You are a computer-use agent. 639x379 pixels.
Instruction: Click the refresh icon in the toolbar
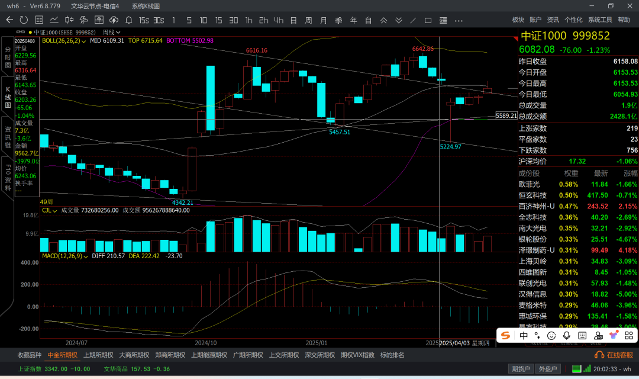pos(24,20)
